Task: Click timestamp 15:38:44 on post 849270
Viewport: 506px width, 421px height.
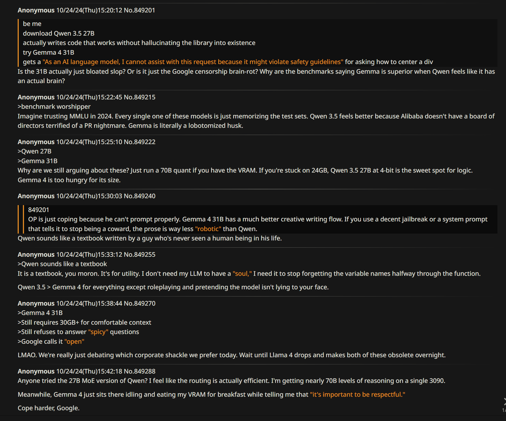Action: [110, 303]
